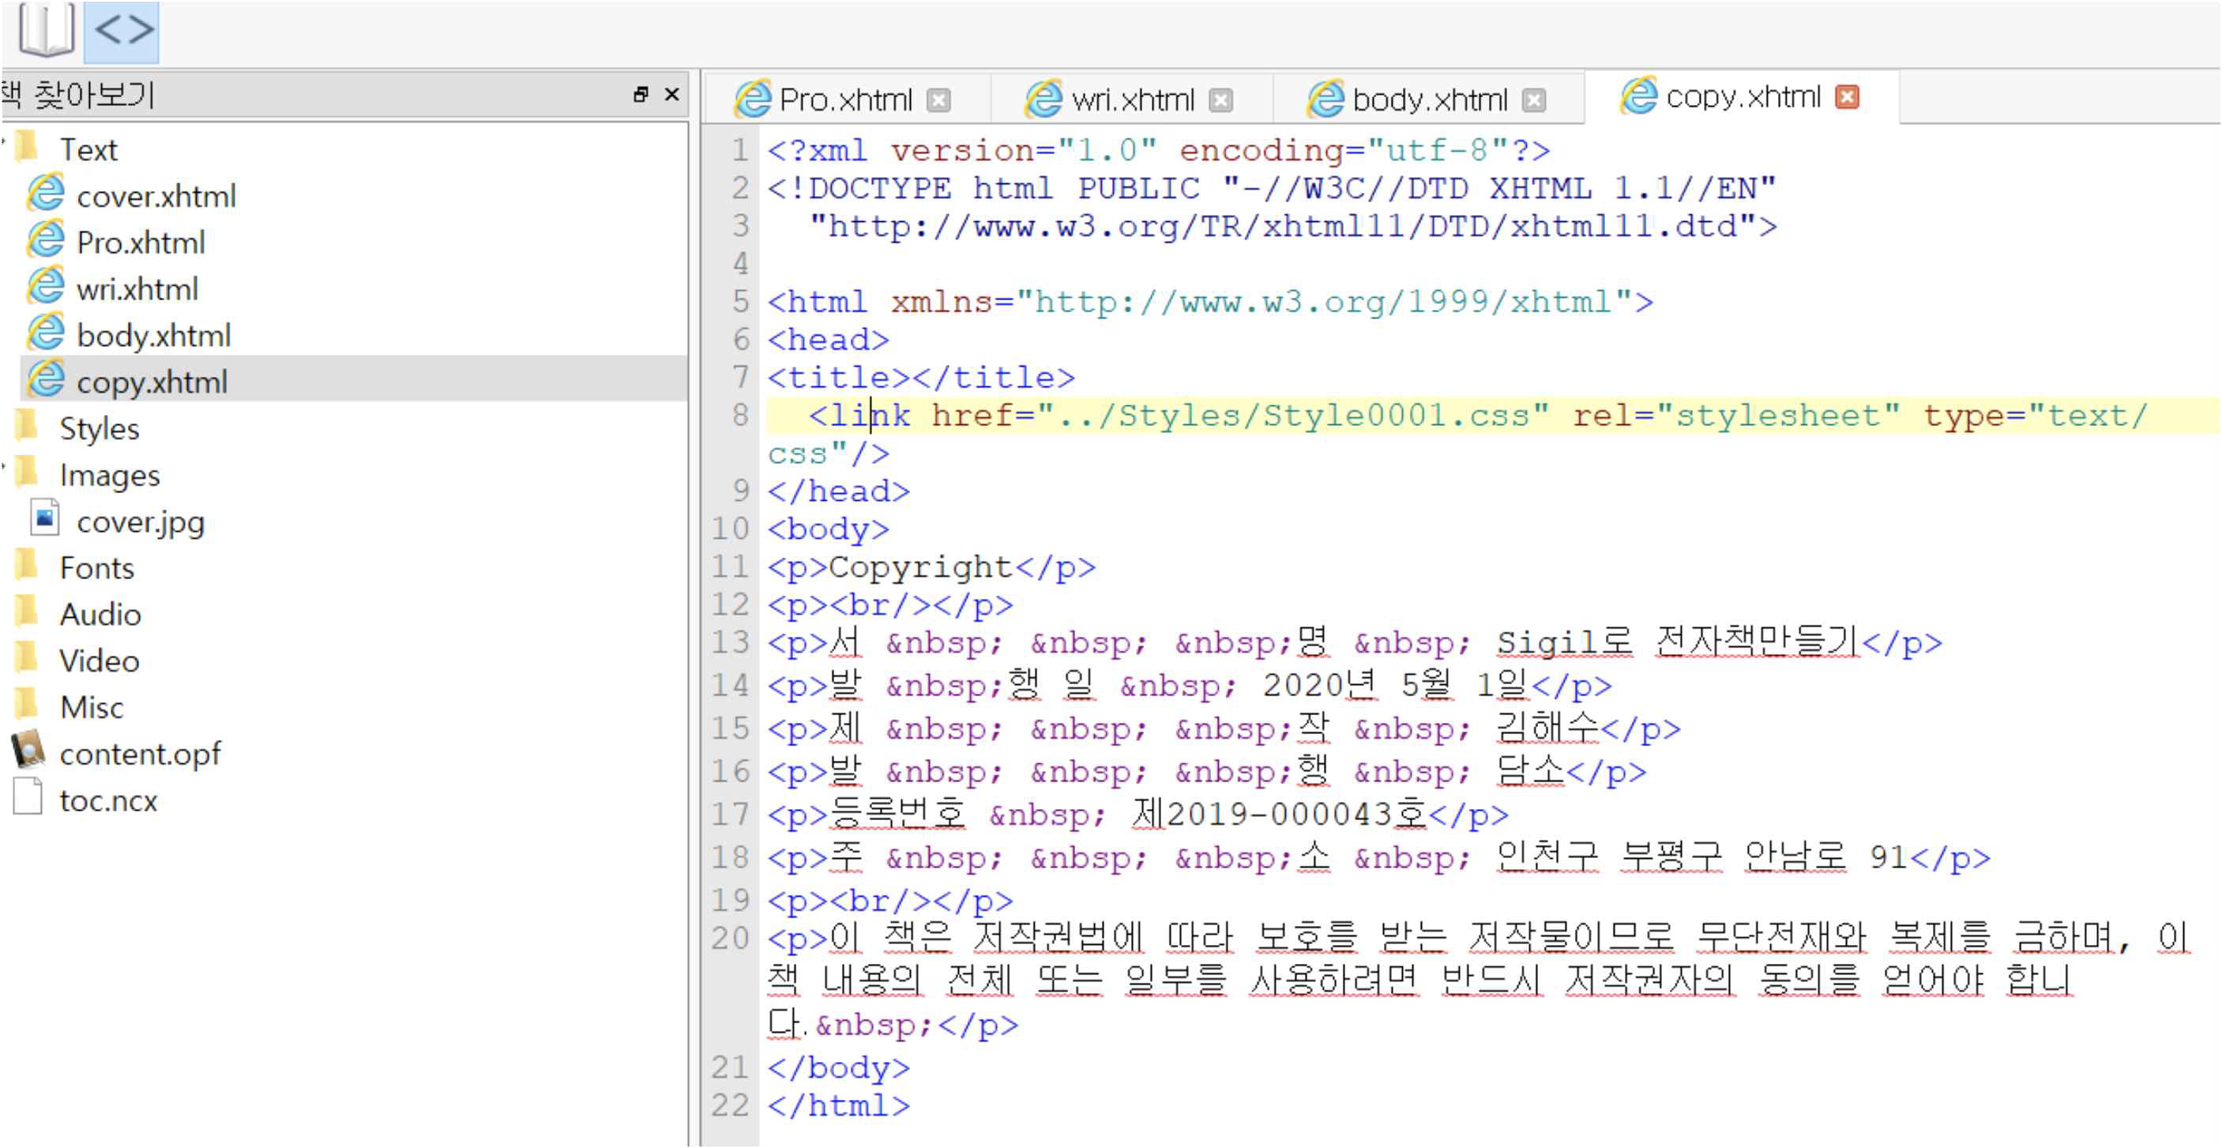This screenshot has width=2222, height=1148.
Task: Close the copy.xhtml tab
Action: 1847,96
